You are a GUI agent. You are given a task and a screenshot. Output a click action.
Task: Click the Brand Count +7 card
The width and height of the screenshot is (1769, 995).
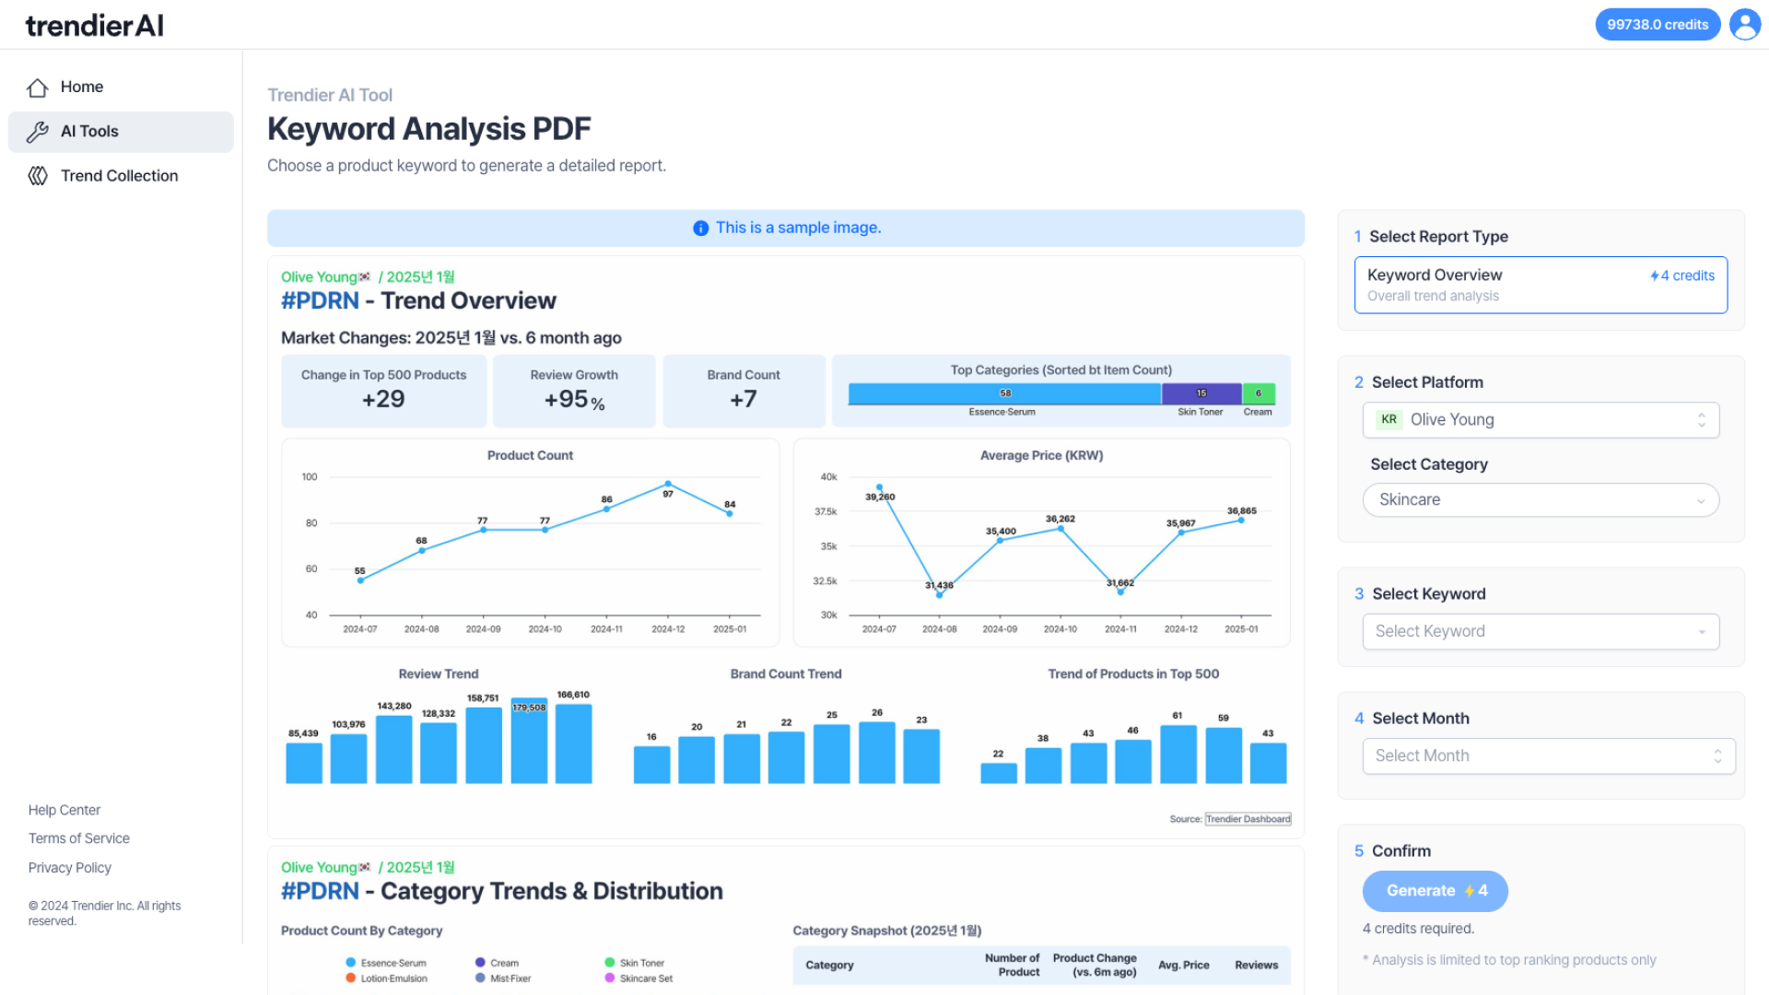pos(744,392)
